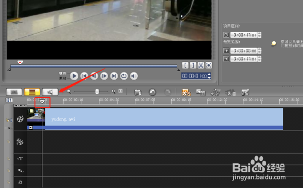Expand ripple editing options arrow
The image size is (303, 188).
9,128
